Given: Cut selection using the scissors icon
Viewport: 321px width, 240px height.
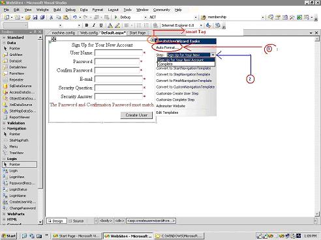Looking at the screenshot, I should [52, 17].
